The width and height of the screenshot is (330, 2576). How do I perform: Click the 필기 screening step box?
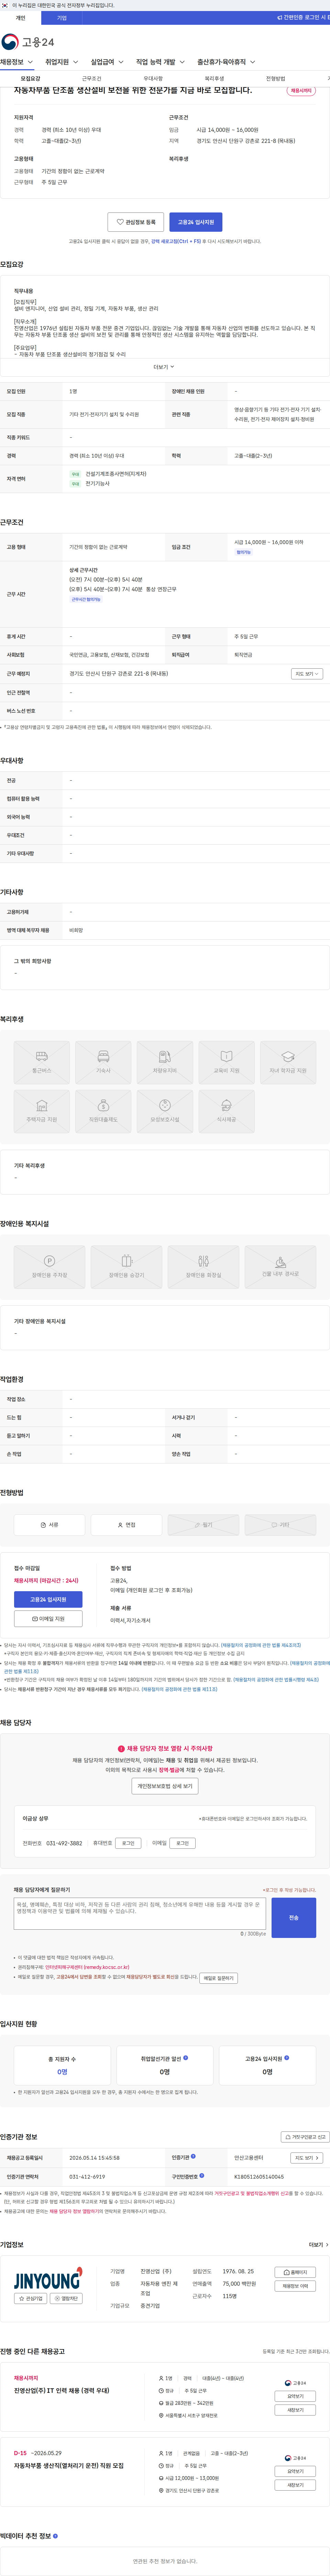[203, 1525]
